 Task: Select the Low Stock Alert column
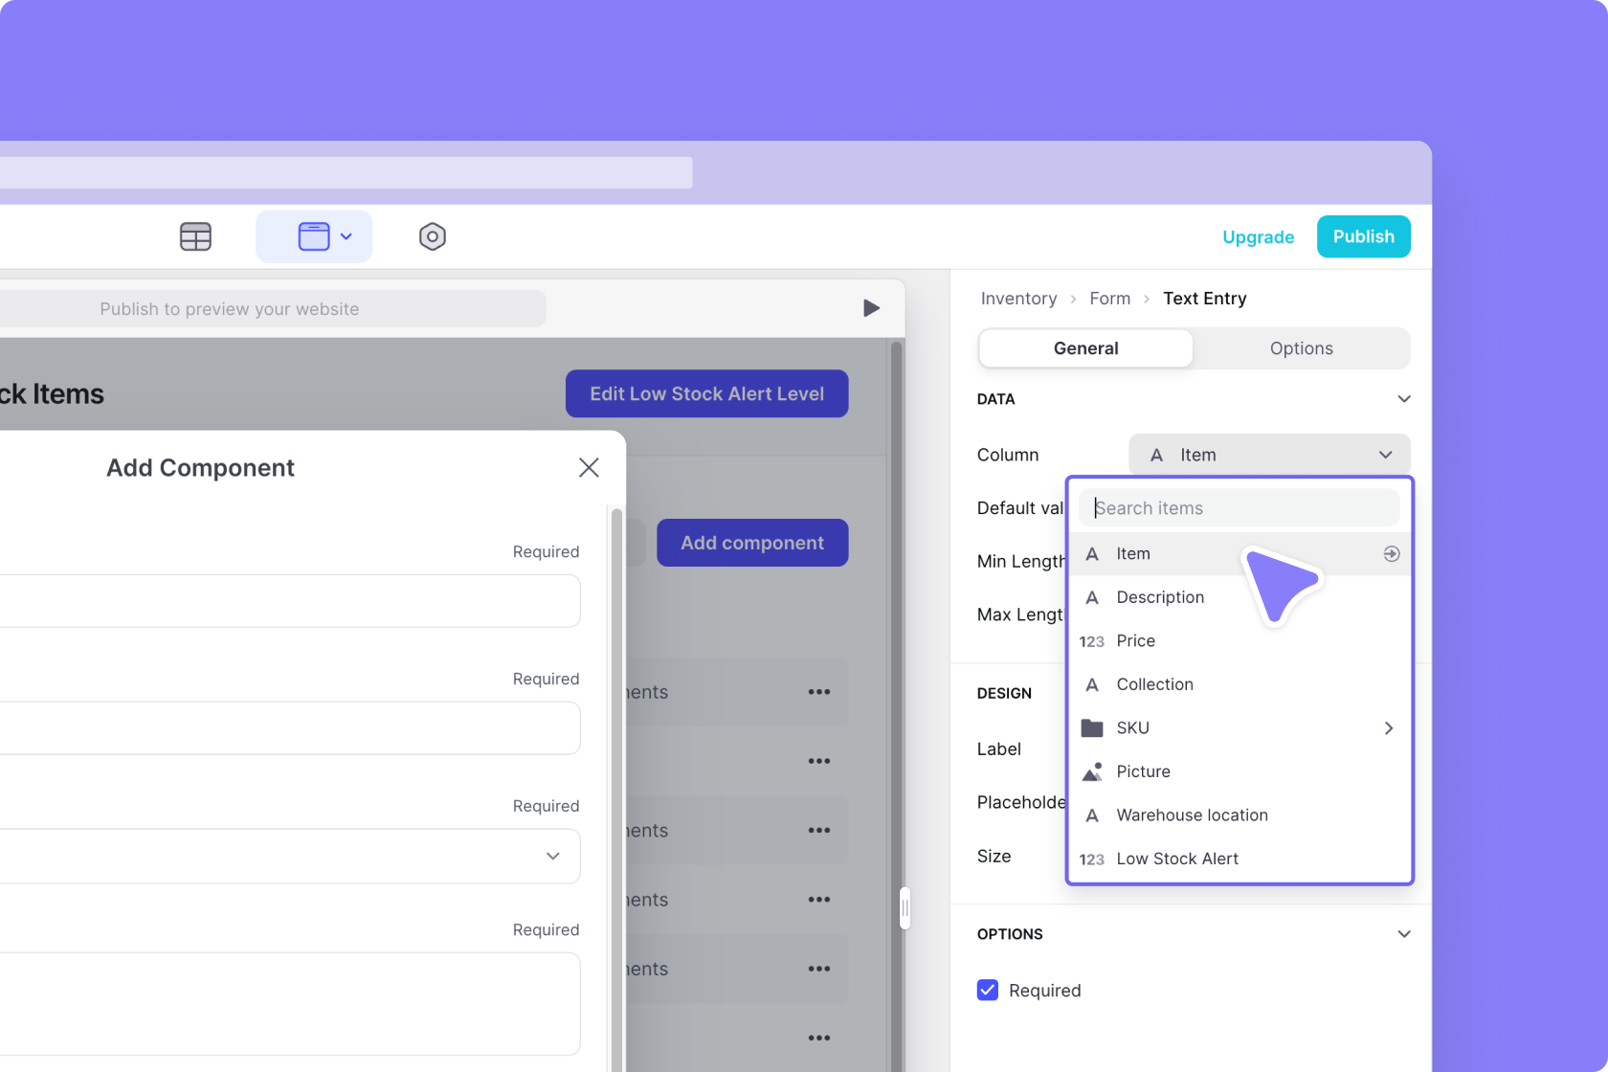1176,859
